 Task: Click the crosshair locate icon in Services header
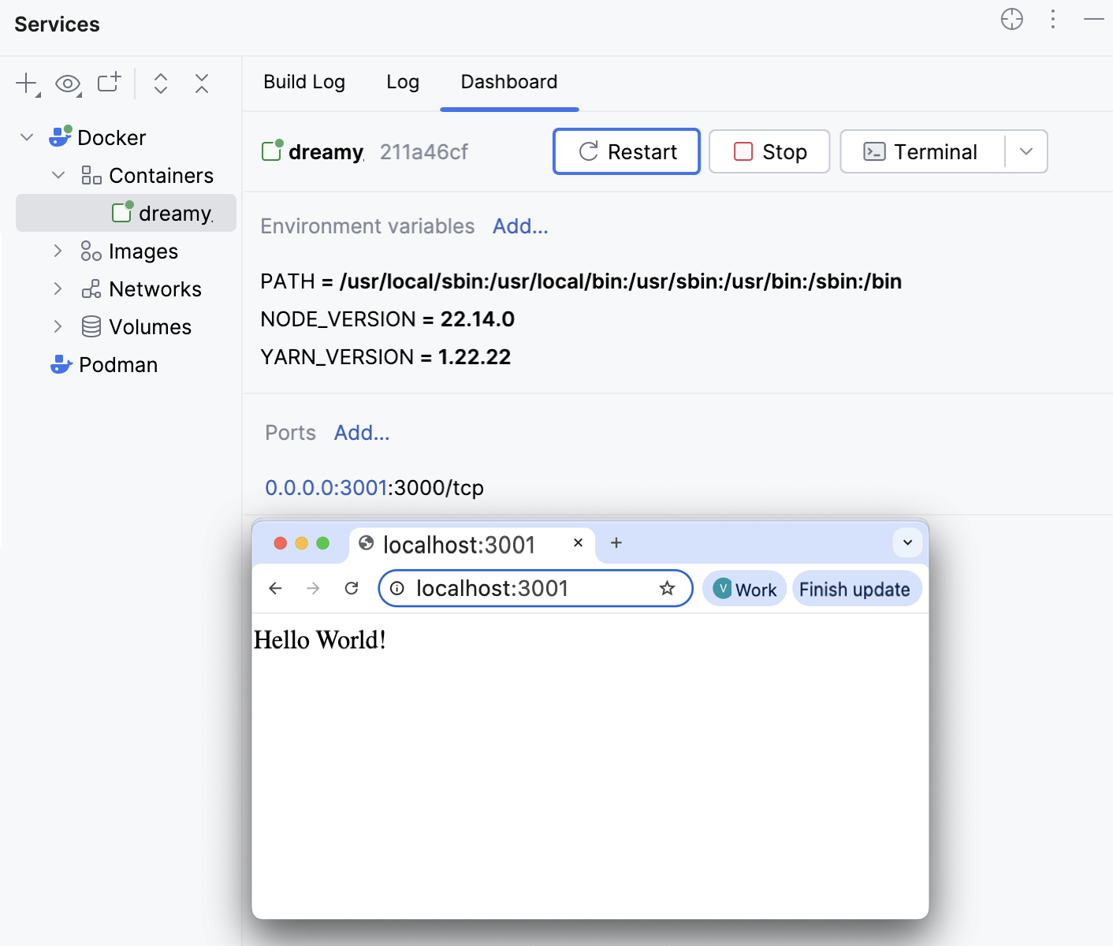pyautogui.click(x=1012, y=19)
